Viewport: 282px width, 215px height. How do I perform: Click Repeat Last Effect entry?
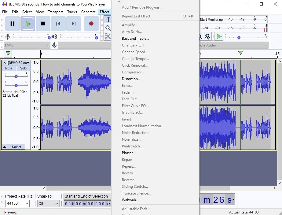[x=155, y=16]
